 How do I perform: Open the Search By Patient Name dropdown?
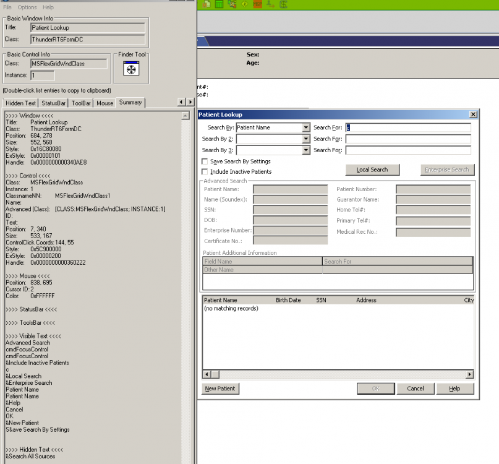308,127
